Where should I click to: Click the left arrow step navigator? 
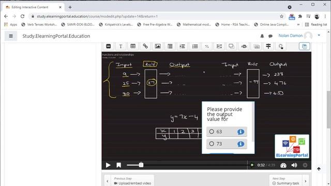[x=108, y=181]
